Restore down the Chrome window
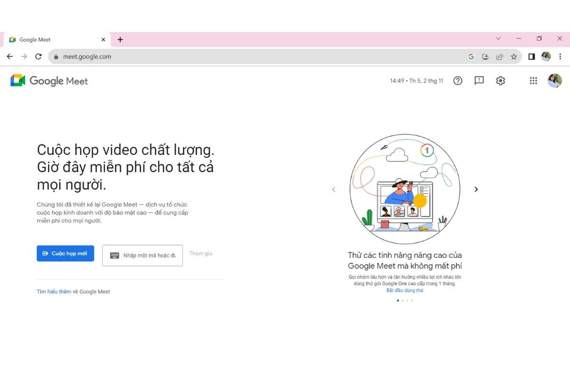Screen dimensions: 570x380 tap(539, 38)
